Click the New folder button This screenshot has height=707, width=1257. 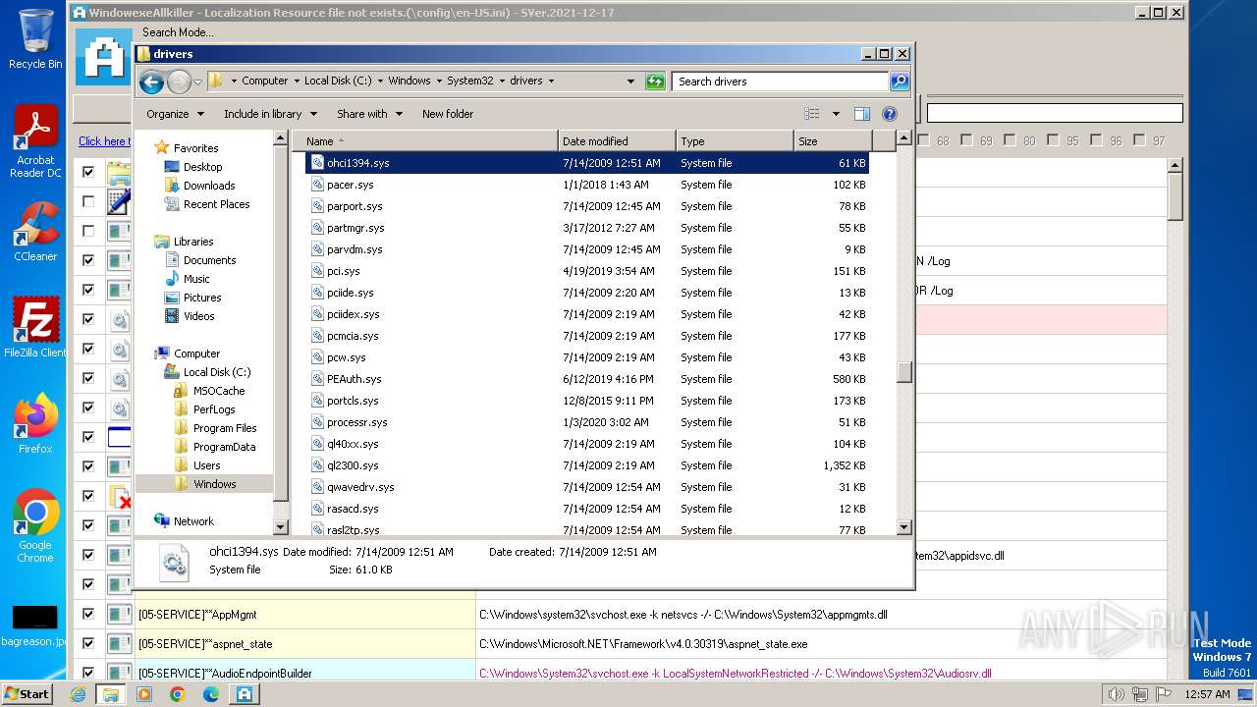point(448,114)
